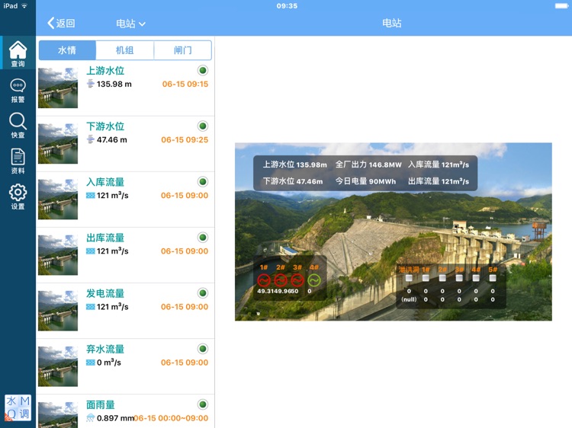Select the 入库流量 title

coord(105,182)
